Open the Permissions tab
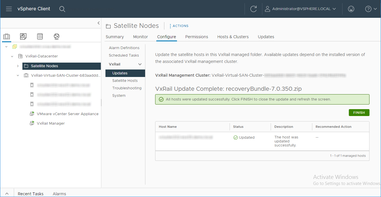The height and width of the screenshot is (197, 381). point(197,37)
